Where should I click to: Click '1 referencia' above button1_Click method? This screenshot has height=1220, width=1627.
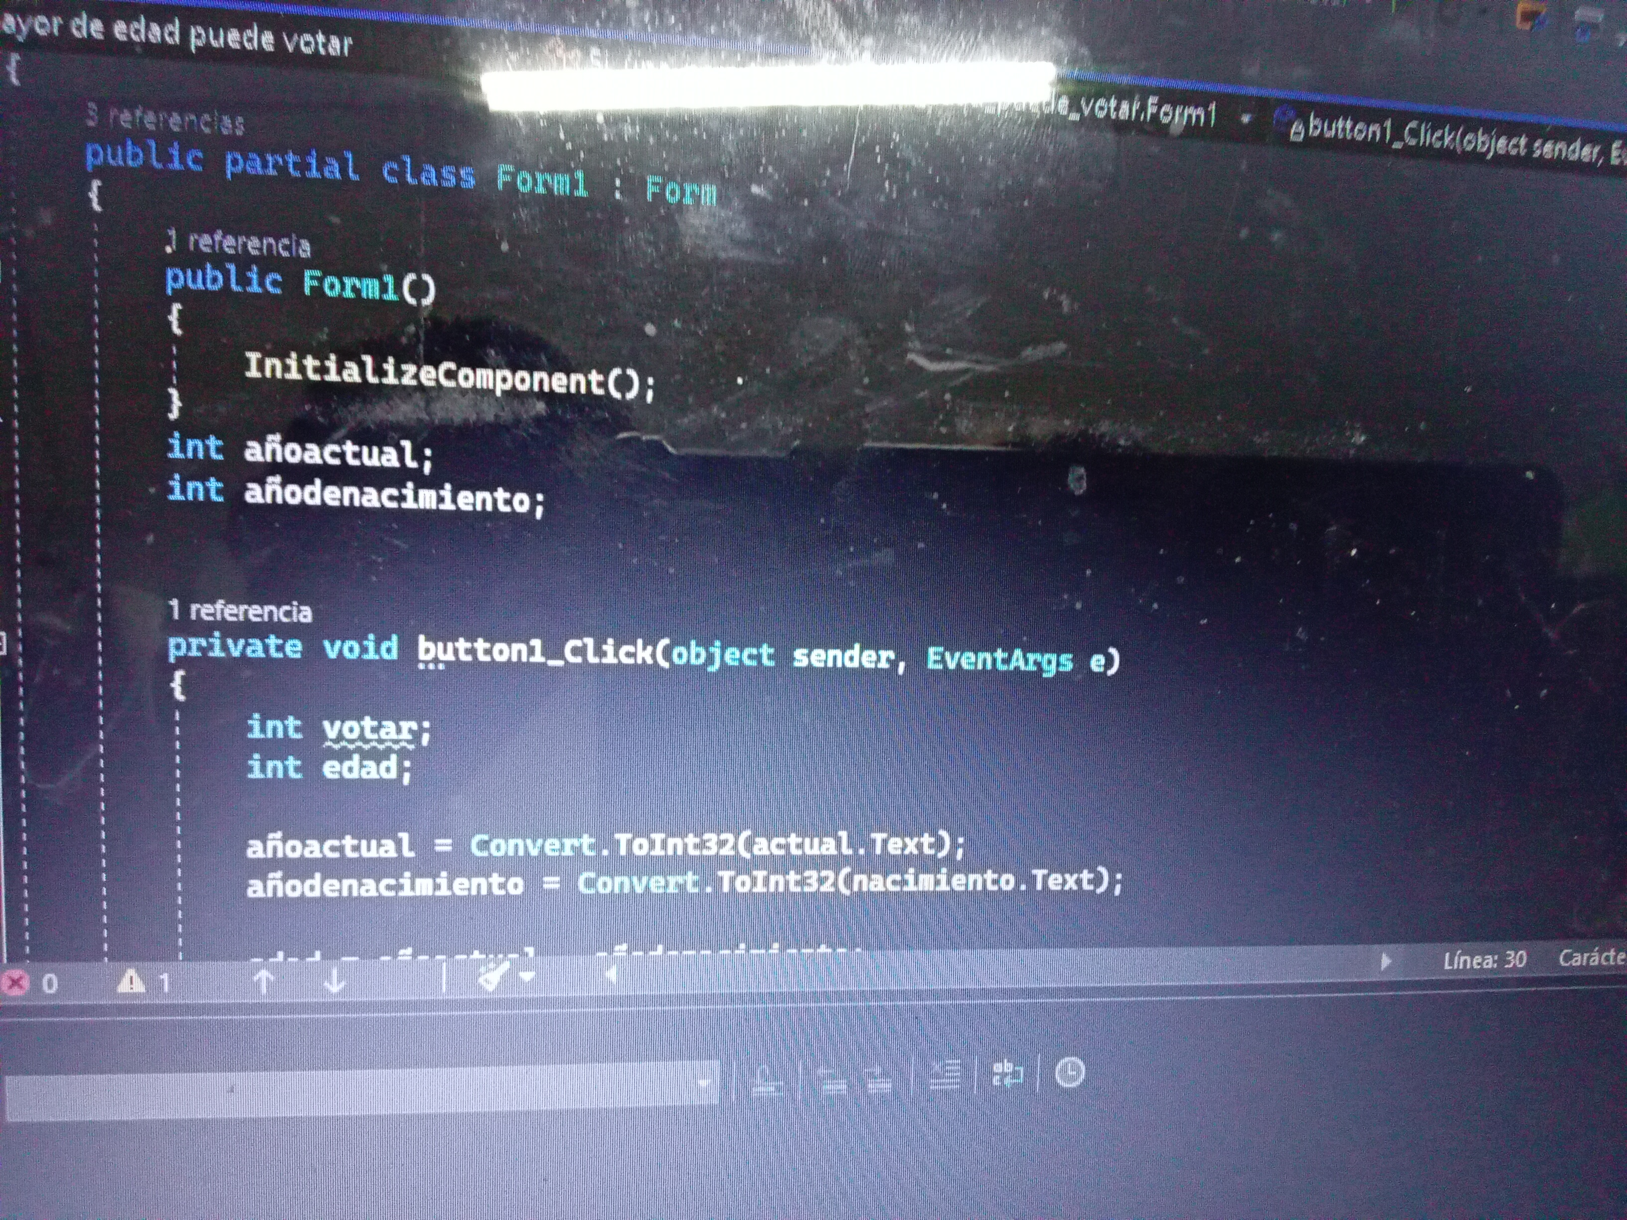241,610
